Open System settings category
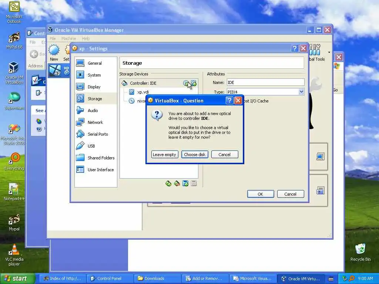The width and height of the screenshot is (379, 284). pos(96,75)
